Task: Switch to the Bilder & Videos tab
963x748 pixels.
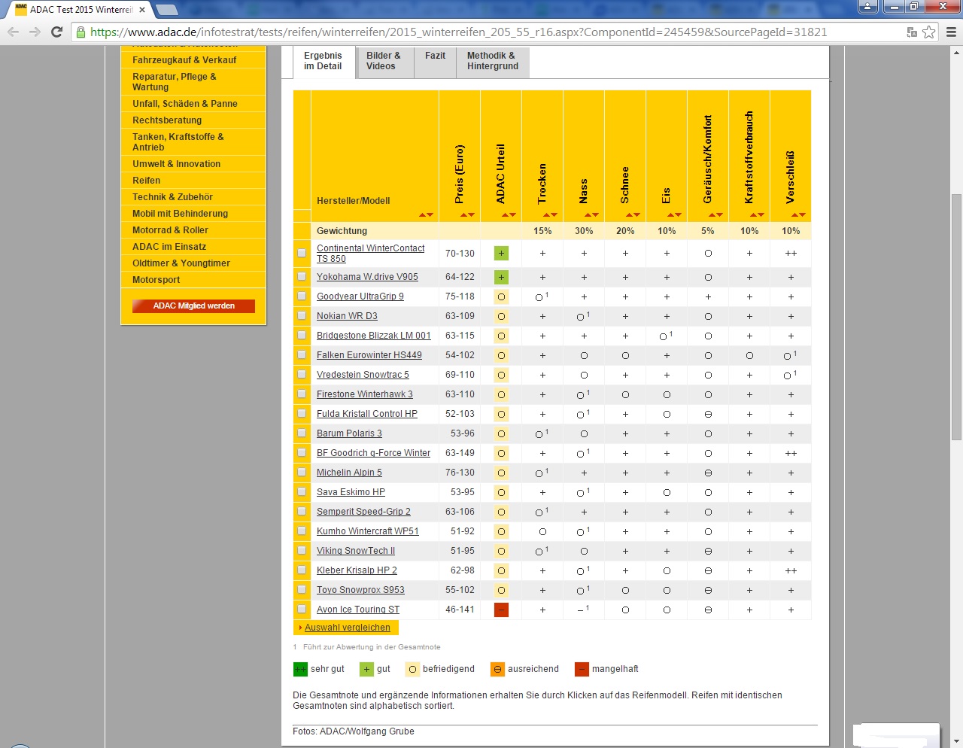Action: coord(384,62)
